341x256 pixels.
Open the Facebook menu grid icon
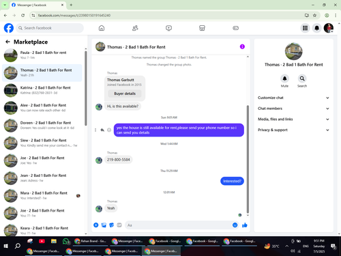pos(305,28)
